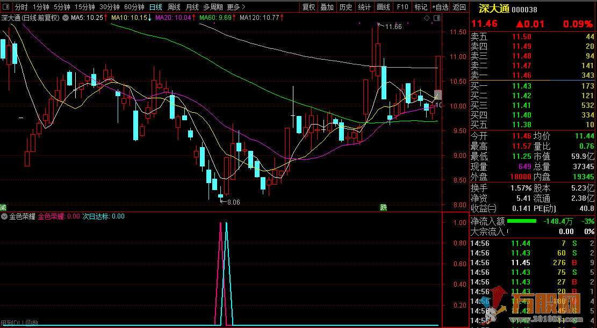597x328 pixels.
Task: Click the green 减 badge on the chart
Action: pyautogui.click(x=3, y=207)
